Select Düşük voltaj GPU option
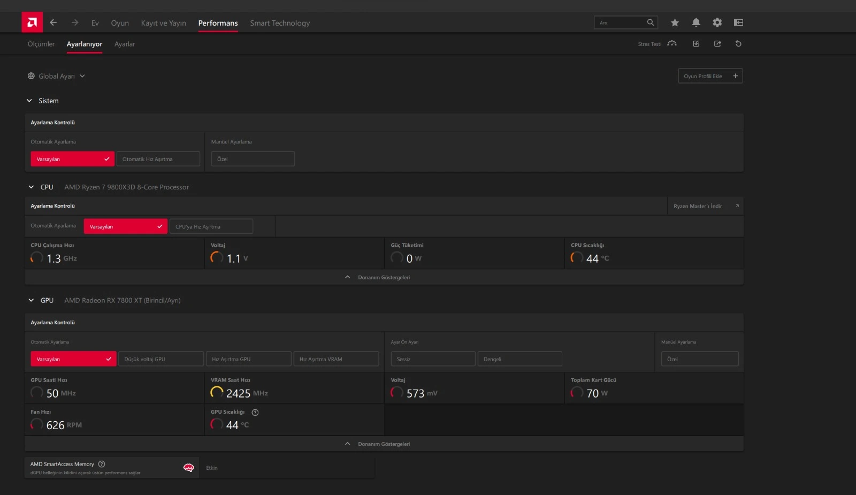This screenshot has height=495, width=856. [161, 359]
